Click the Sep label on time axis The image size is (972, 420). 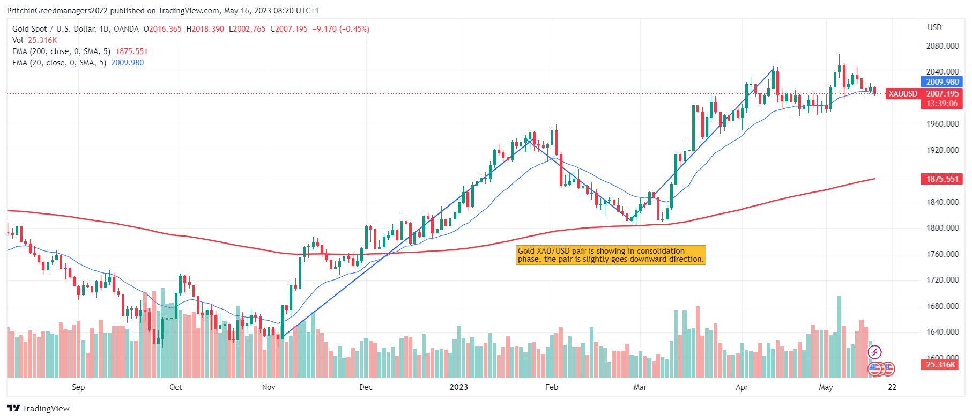(x=78, y=387)
